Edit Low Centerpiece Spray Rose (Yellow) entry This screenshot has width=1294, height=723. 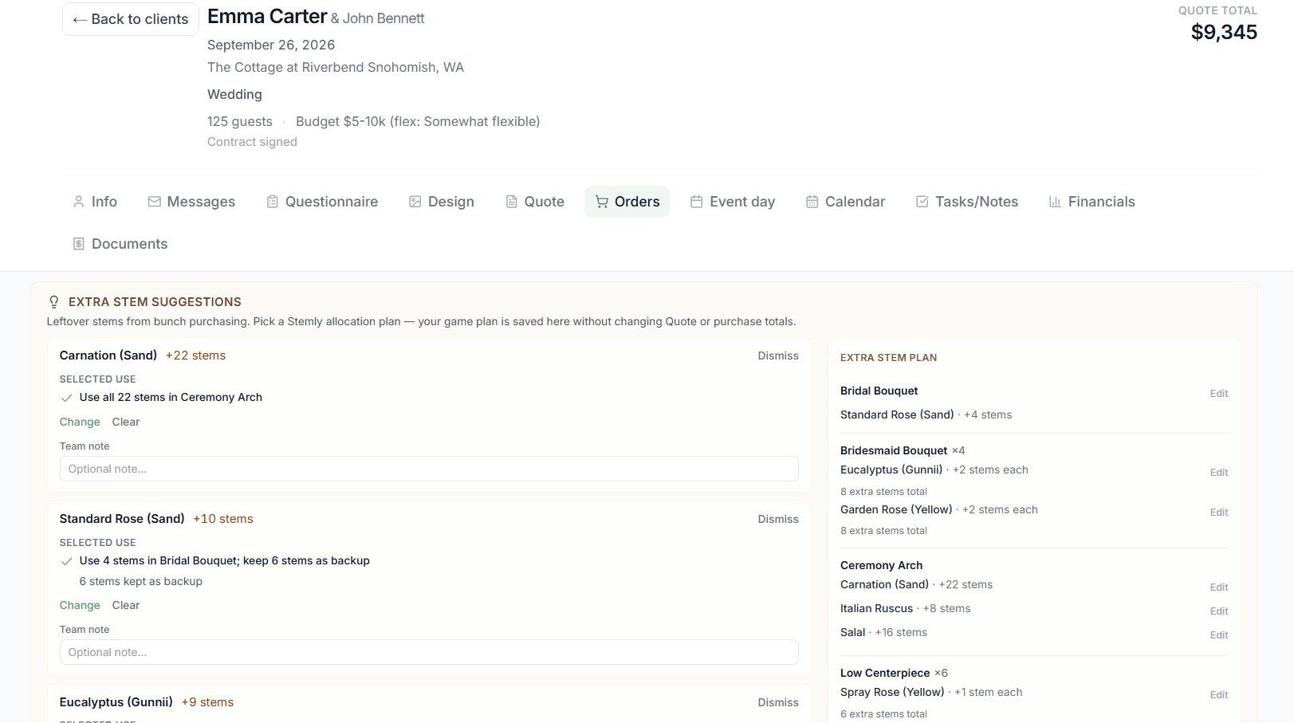(1219, 695)
